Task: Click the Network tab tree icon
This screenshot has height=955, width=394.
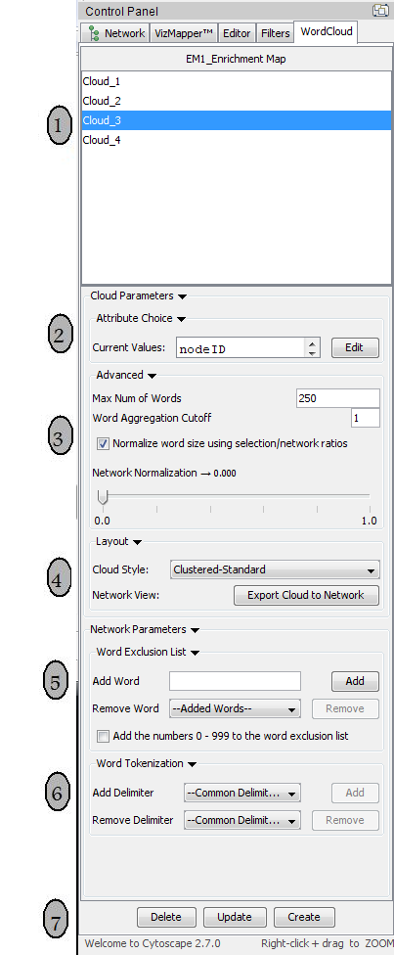Action: click(94, 33)
